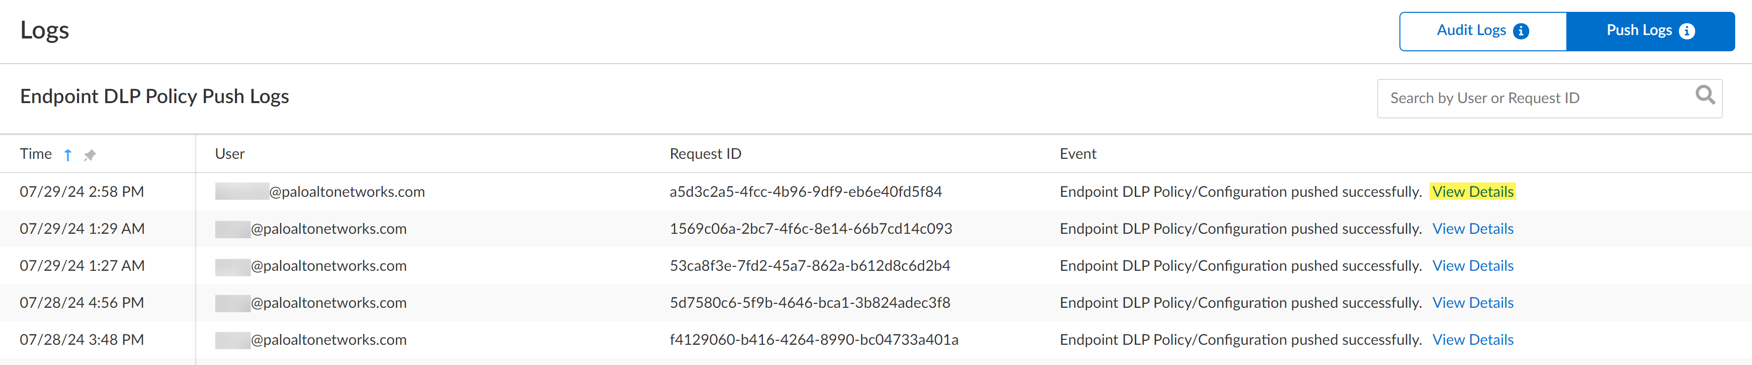Screen dimensions: 1752x365
Task: Click the pin icon beside Time
Action: pos(90,155)
